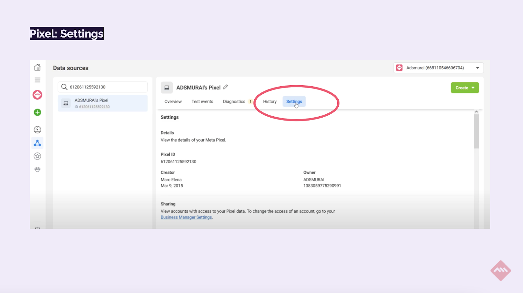Screen dimensions: 523x293
Task: Click the scrollbar up arrow
Action: pos(476,112)
